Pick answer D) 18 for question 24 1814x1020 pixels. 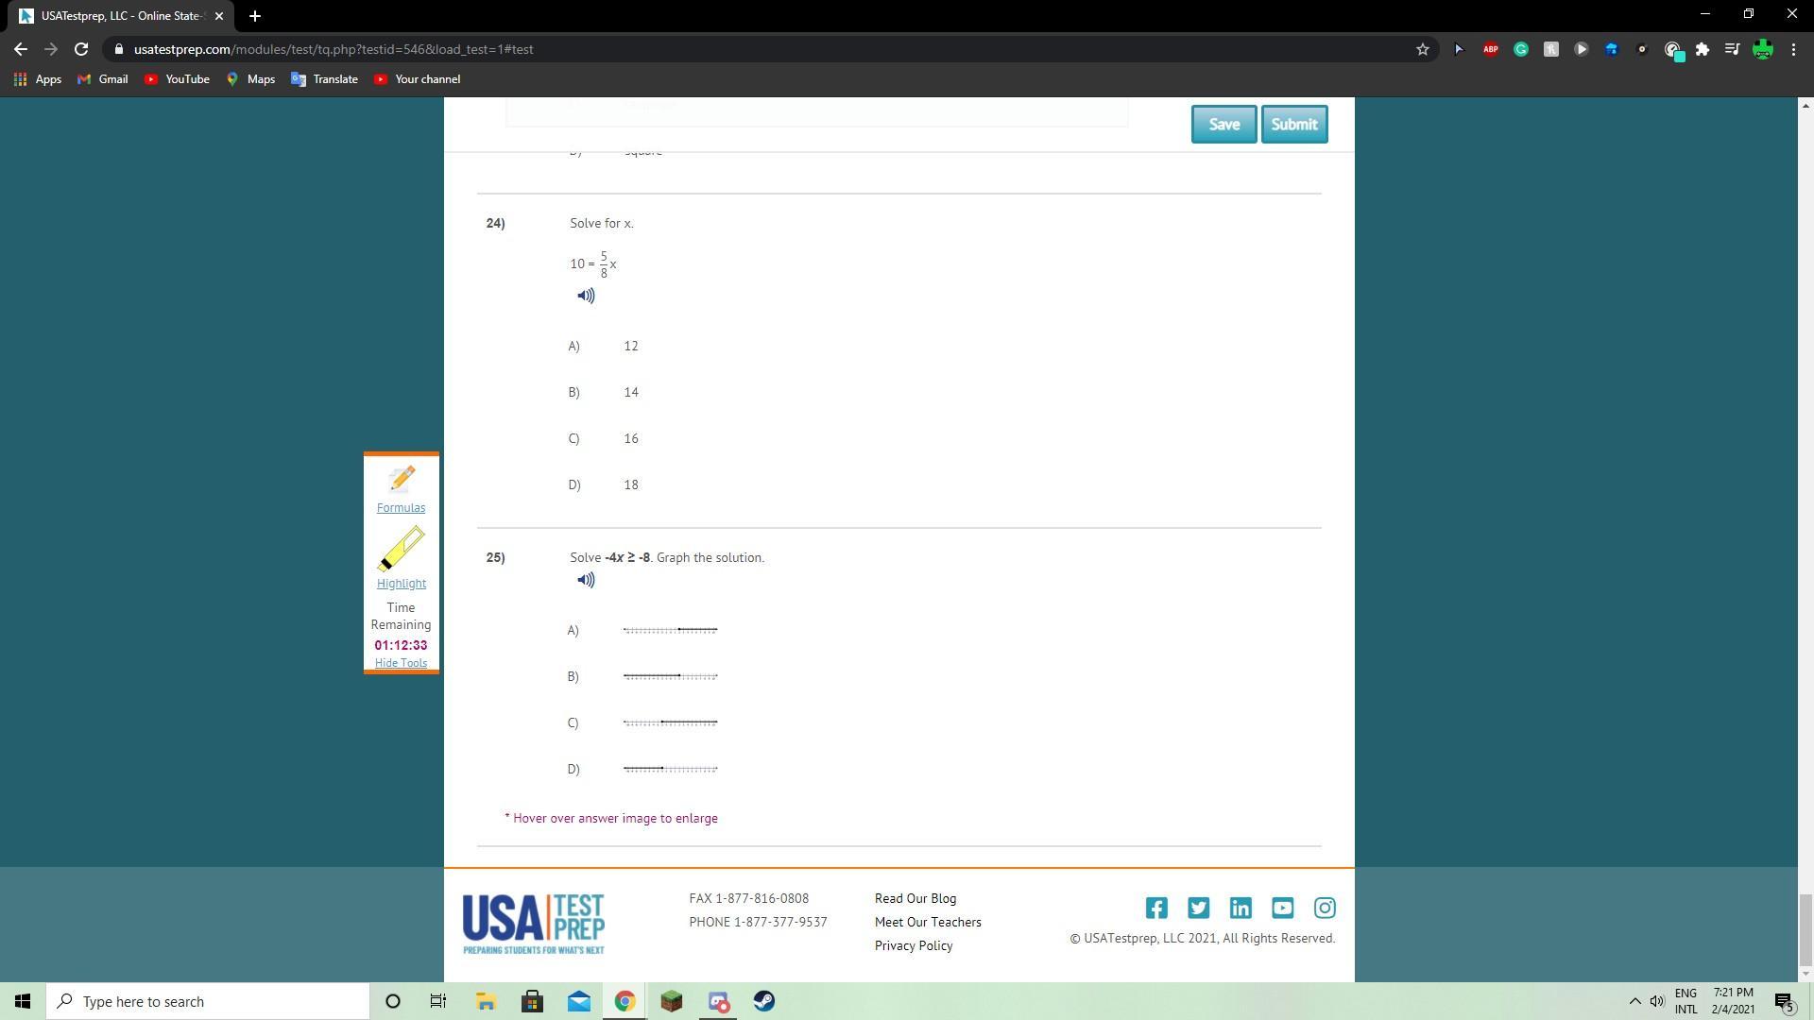630,485
